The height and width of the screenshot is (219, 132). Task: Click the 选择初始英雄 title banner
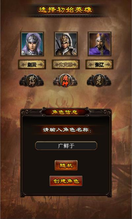point(65,10)
